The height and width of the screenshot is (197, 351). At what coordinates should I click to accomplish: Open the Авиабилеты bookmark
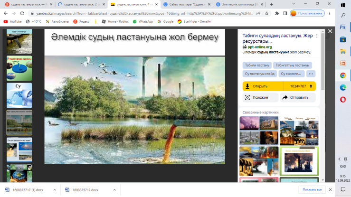coord(57,21)
